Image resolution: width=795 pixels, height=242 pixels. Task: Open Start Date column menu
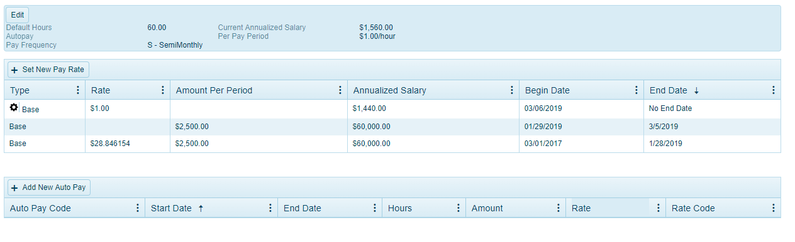[270, 208]
